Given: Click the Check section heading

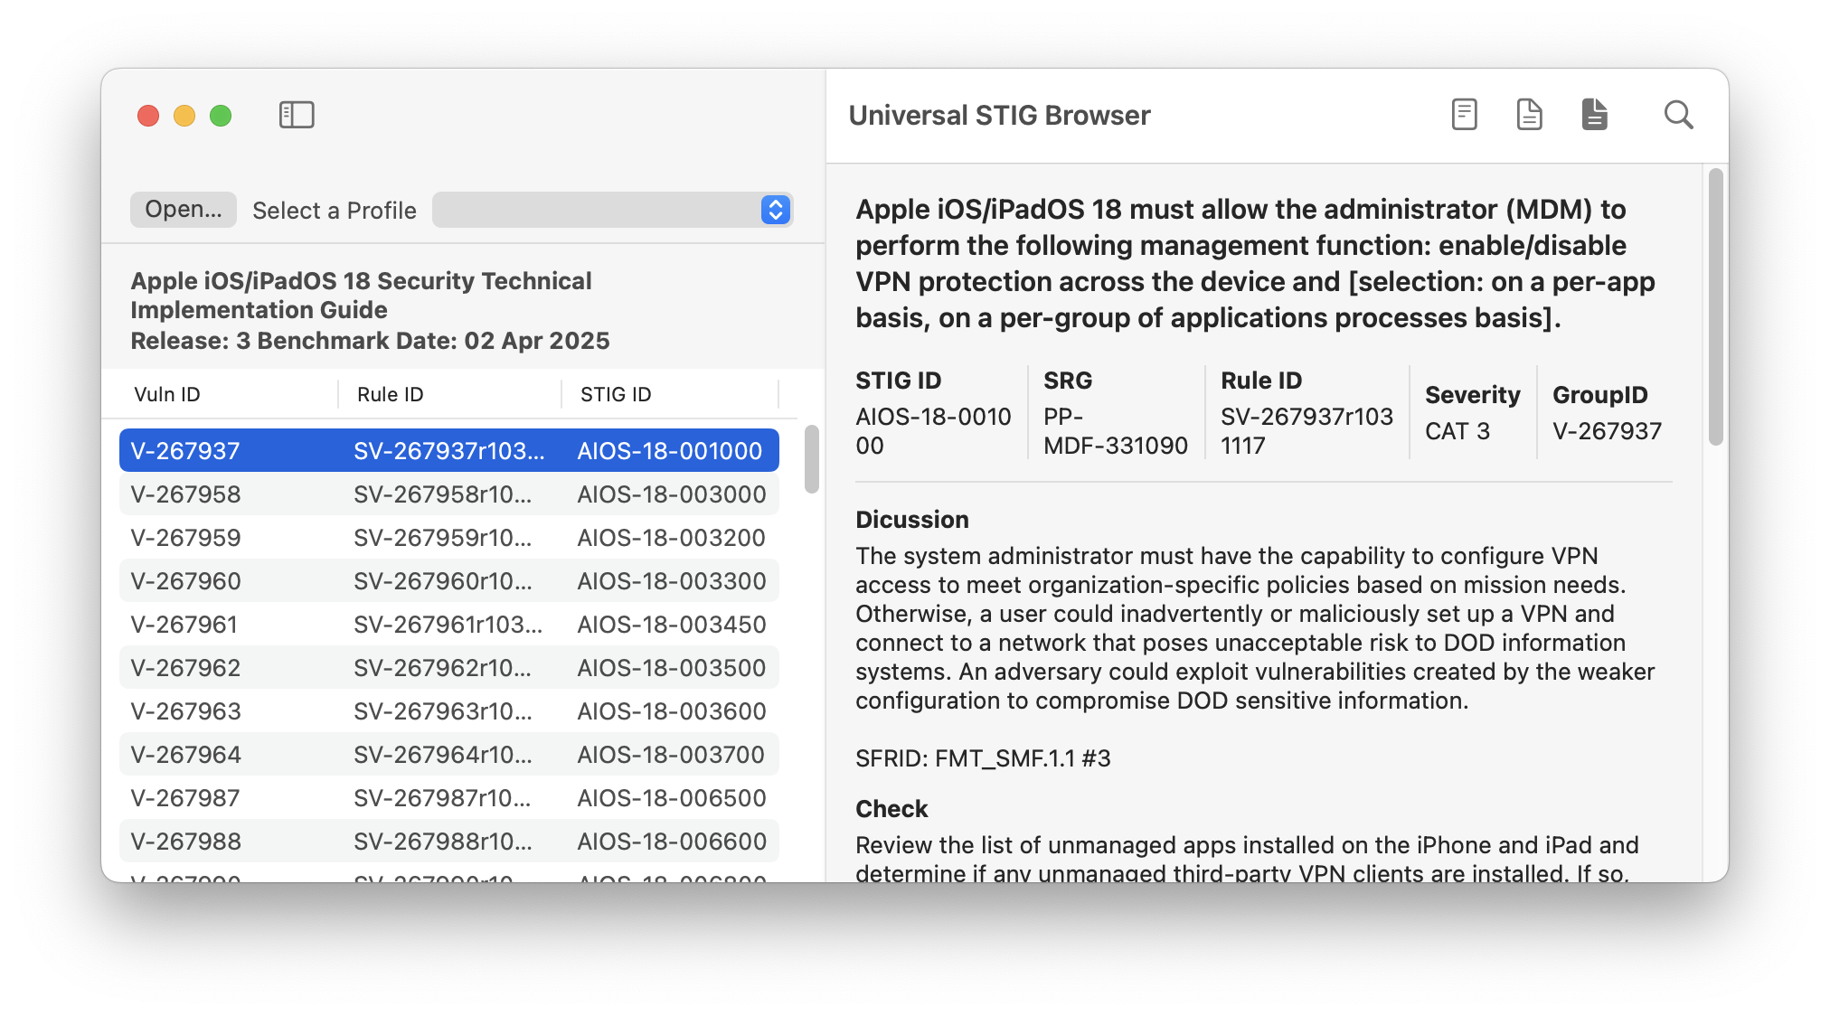Looking at the screenshot, I should pos(891,809).
